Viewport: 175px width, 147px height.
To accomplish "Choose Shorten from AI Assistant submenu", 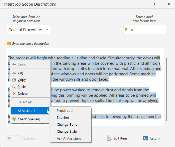I will pos(70,117).
